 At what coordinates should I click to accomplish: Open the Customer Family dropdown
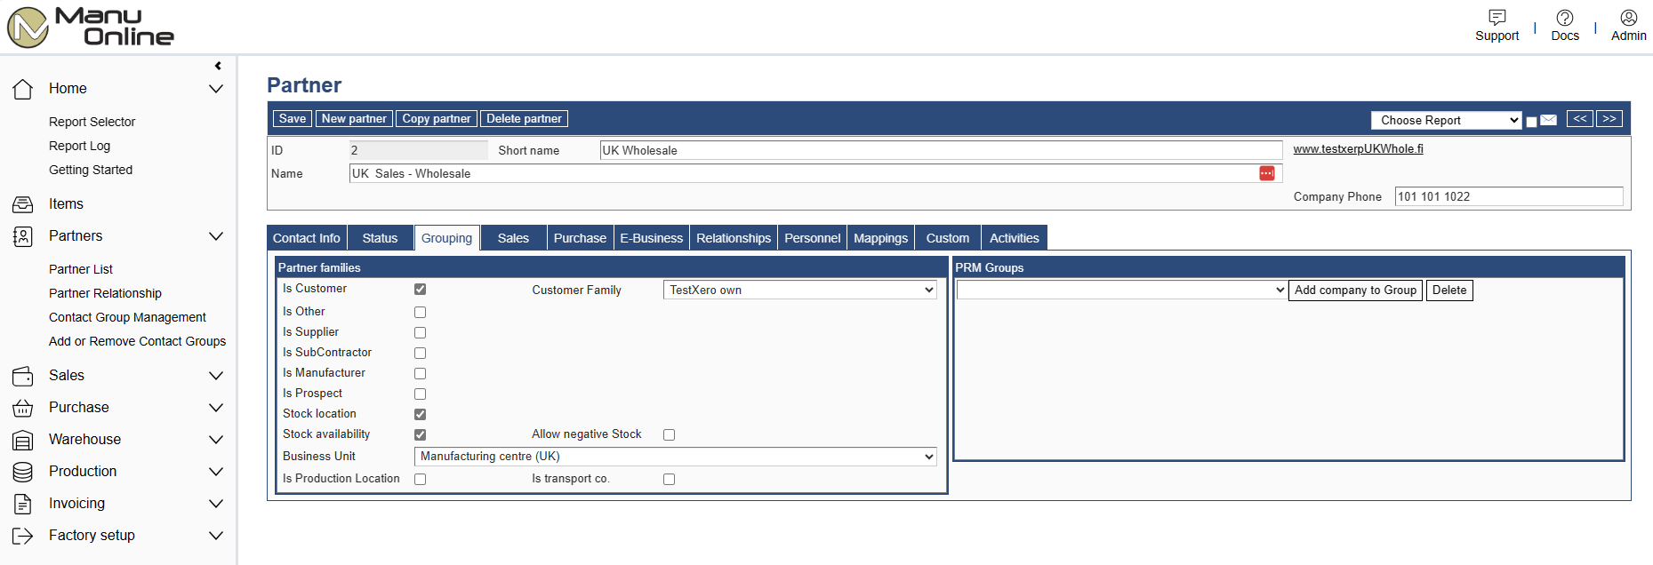coord(799,290)
